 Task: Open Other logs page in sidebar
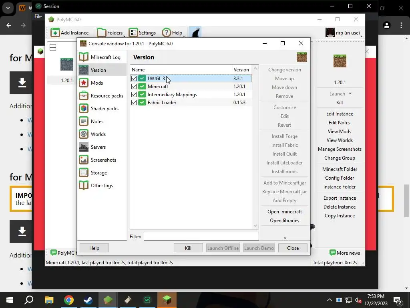coord(102,185)
